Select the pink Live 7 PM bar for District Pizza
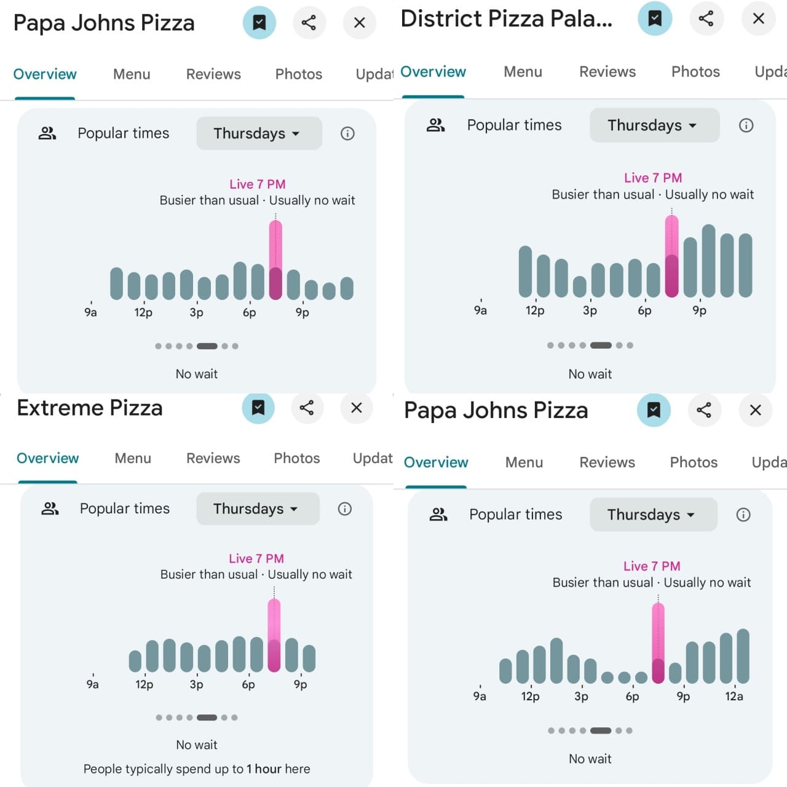The width and height of the screenshot is (787, 787). 672,256
